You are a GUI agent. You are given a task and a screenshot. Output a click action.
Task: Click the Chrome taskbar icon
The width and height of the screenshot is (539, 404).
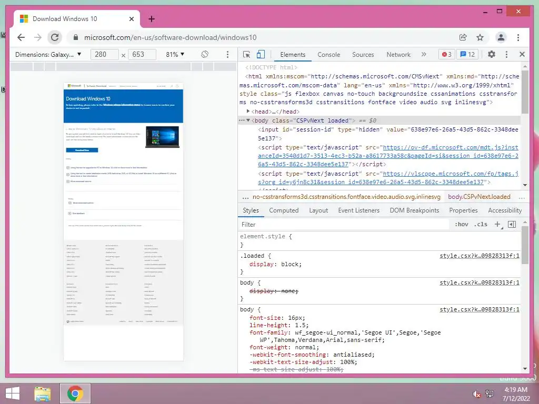coord(75,393)
